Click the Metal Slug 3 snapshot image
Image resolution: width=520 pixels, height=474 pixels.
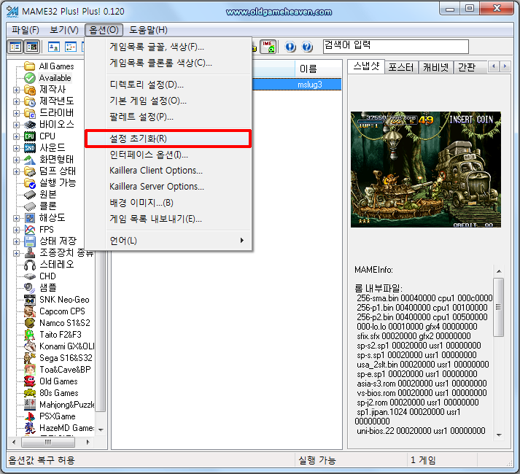click(x=426, y=169)
